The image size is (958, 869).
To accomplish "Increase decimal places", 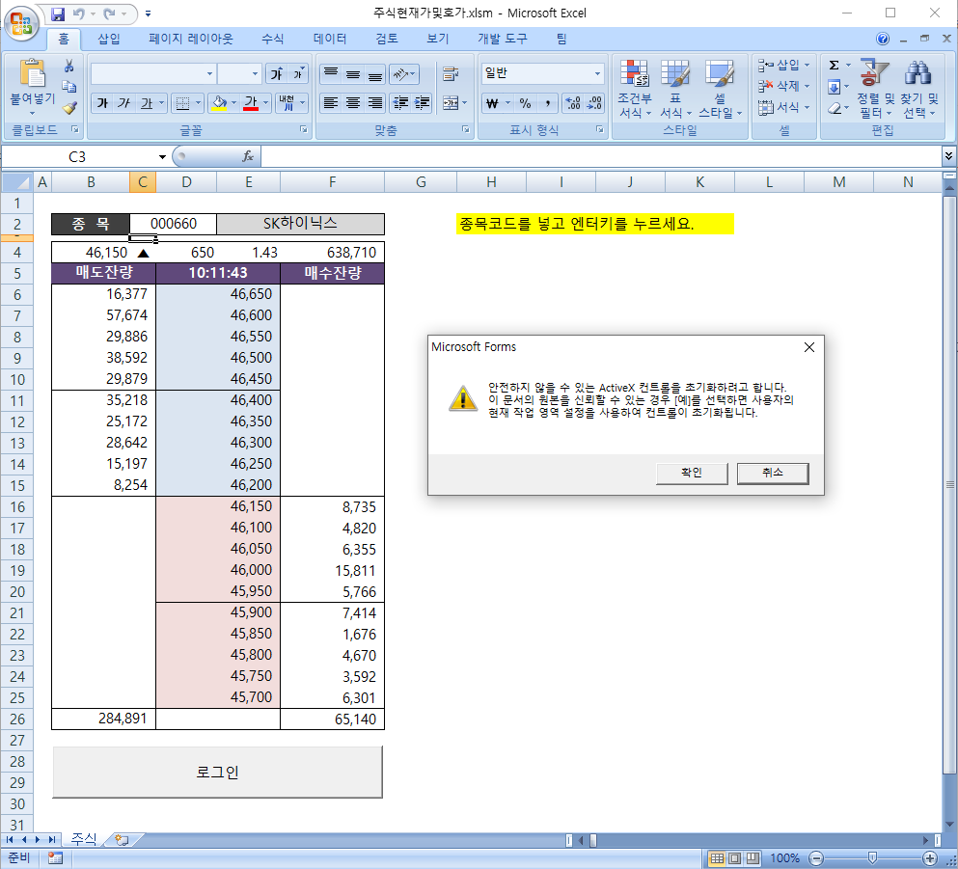I will pos(572,103).
